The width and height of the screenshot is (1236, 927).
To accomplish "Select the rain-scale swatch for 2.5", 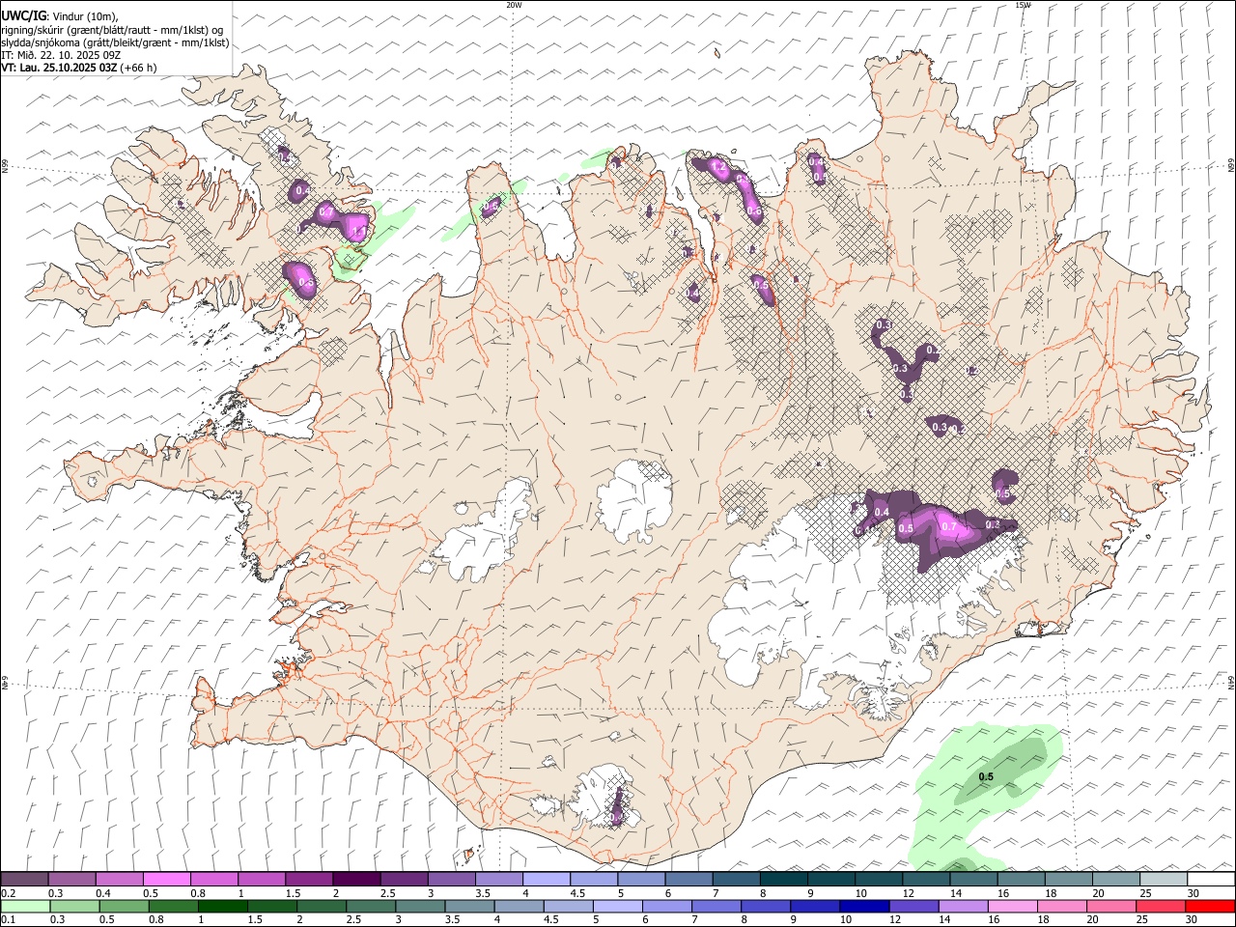I will 370,906.
